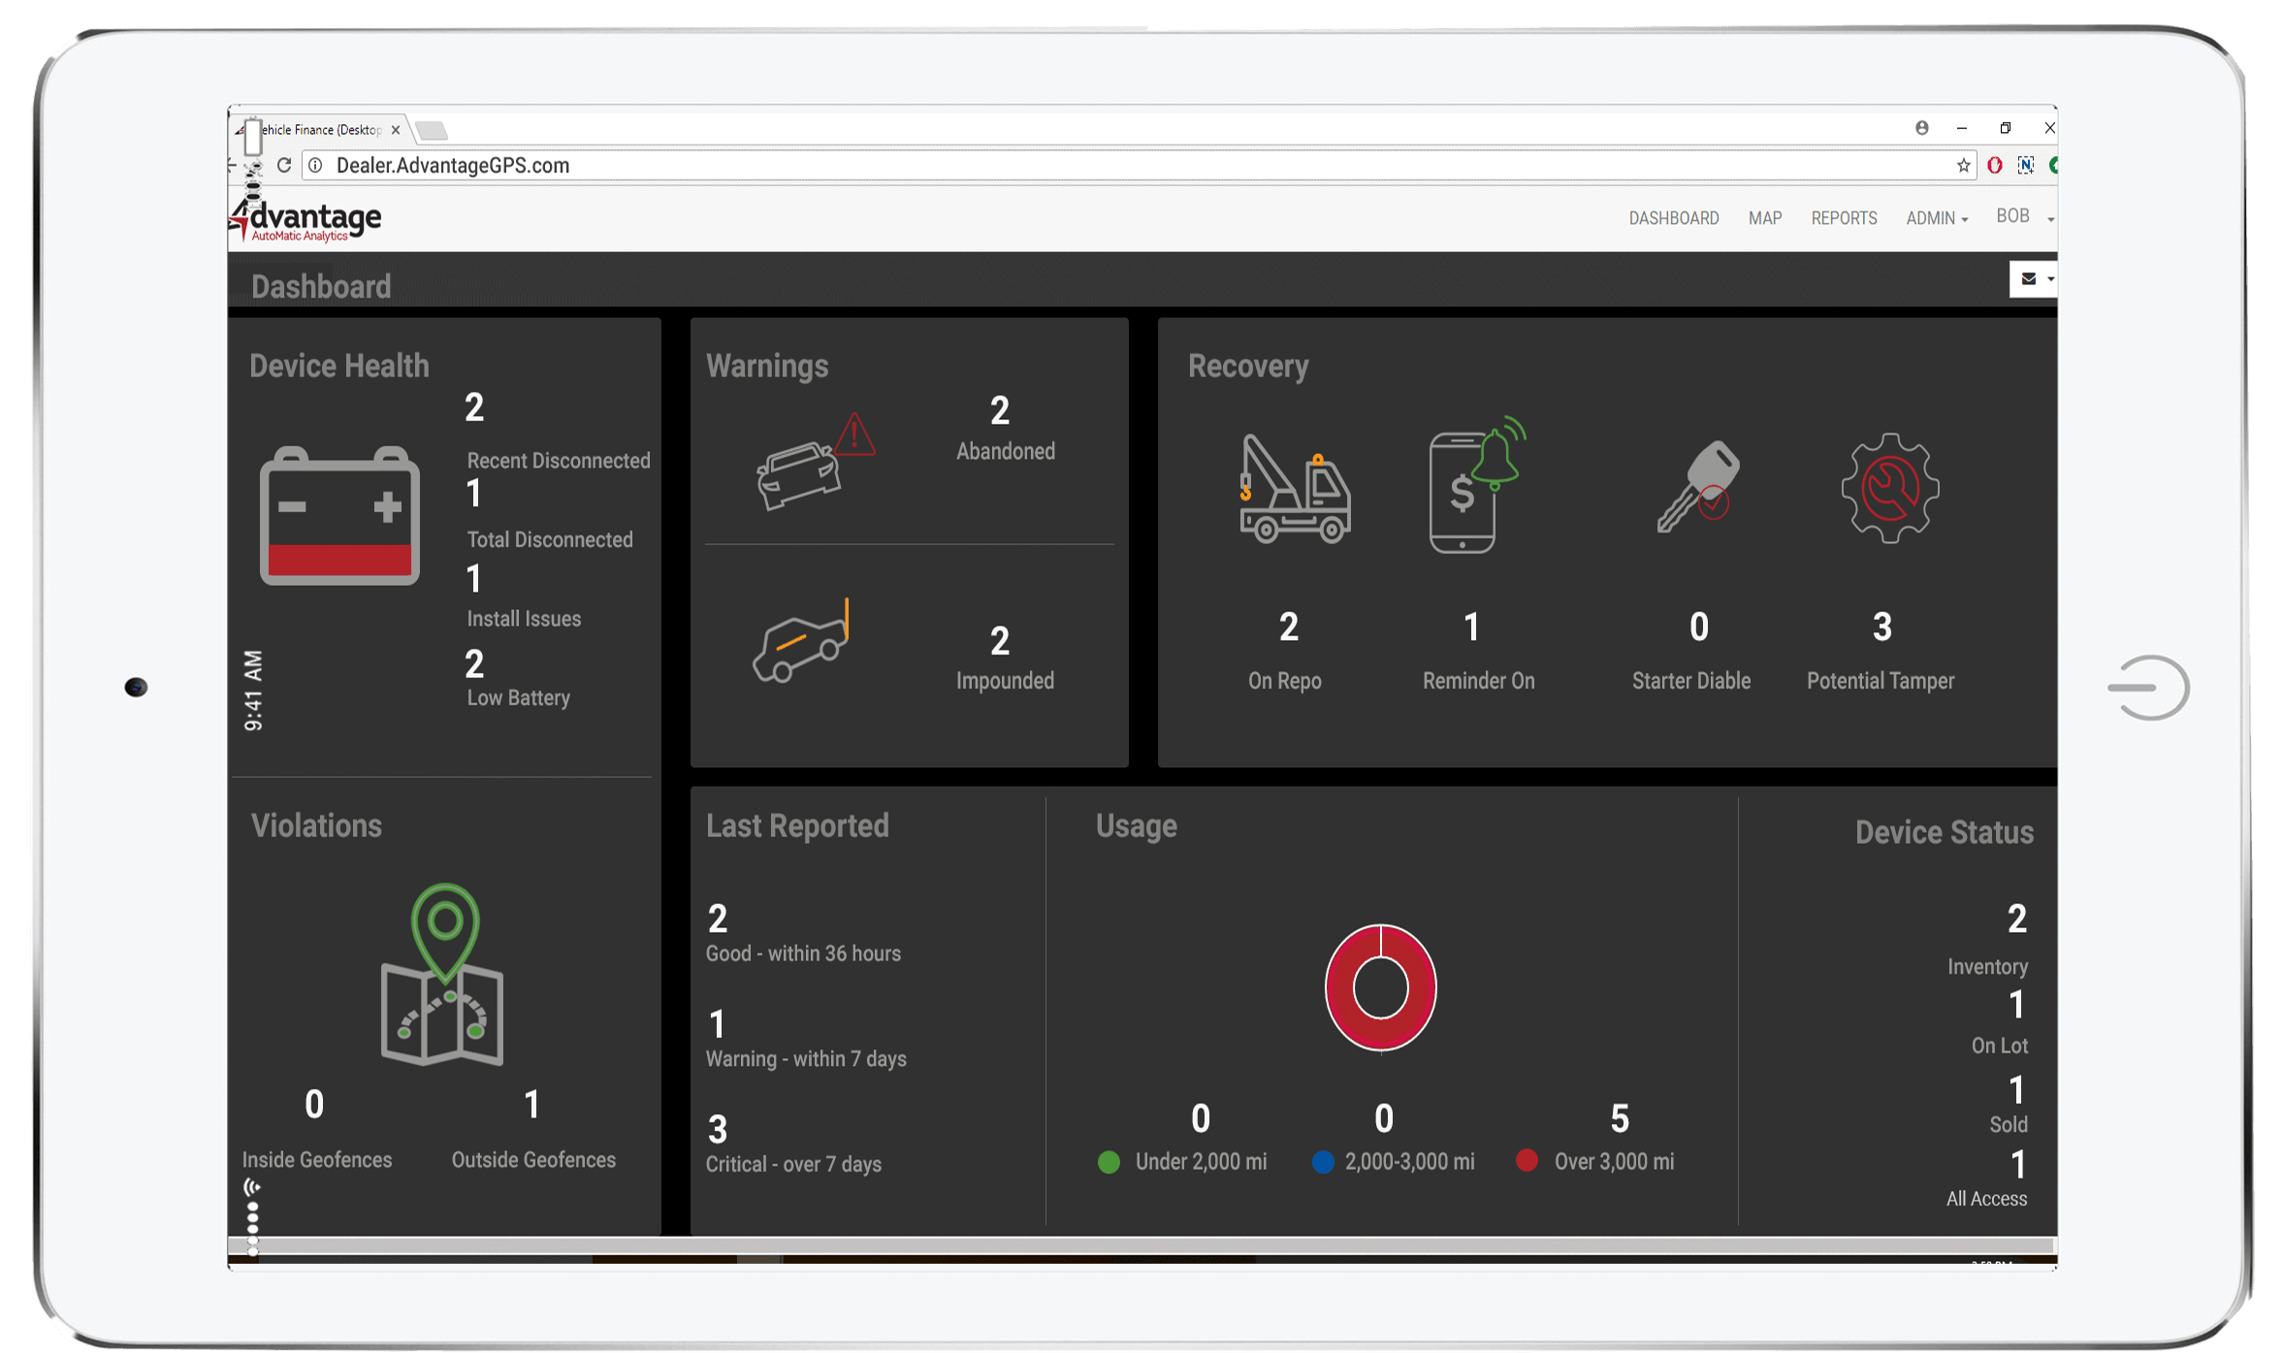The image size is (2283, 1353).
Task: Click the Potential Tamper gear icon
Action: tap(1889, 488)
